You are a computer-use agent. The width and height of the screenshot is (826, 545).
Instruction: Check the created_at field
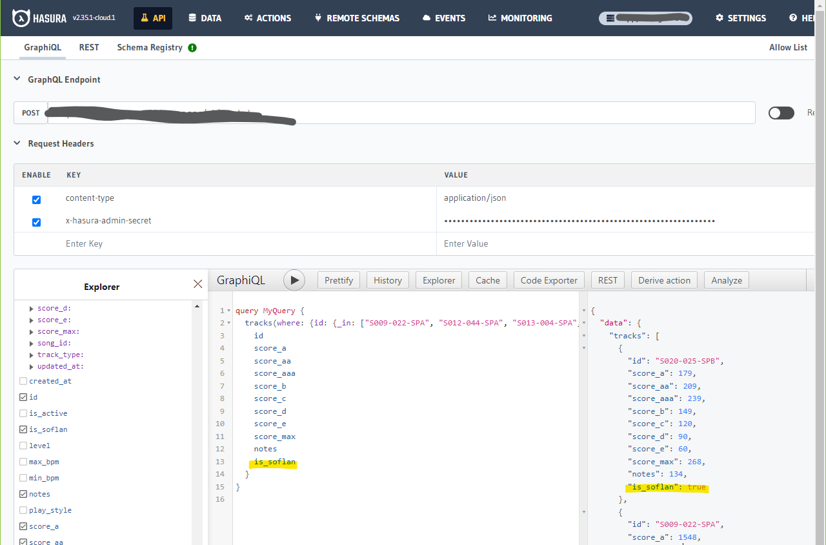click(x=24, y=381)
